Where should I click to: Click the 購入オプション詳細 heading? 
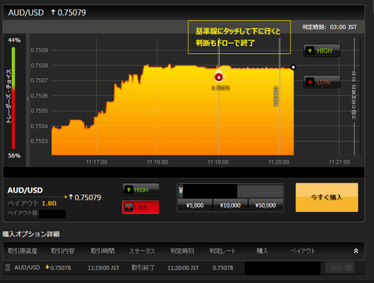(x=31, y=234)
